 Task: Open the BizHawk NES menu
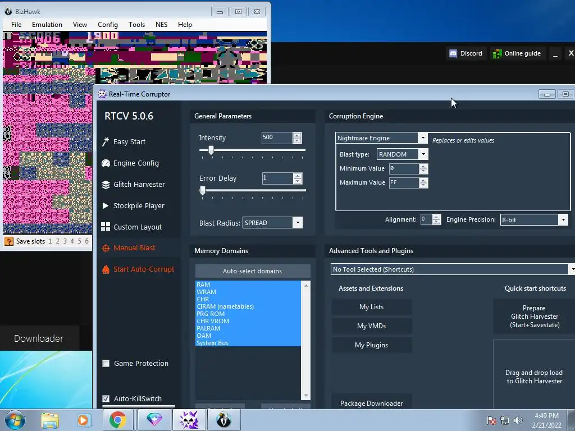click(161, 25)
